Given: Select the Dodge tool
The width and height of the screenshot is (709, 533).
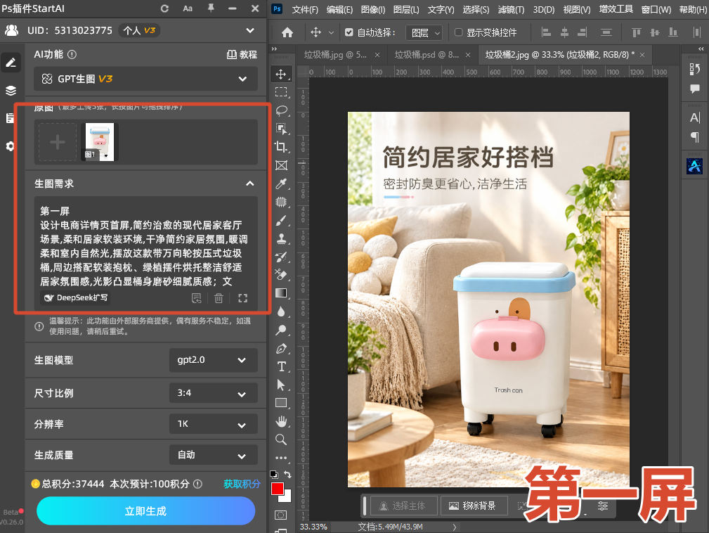Looking at the screenshot, I should [281, 330].
